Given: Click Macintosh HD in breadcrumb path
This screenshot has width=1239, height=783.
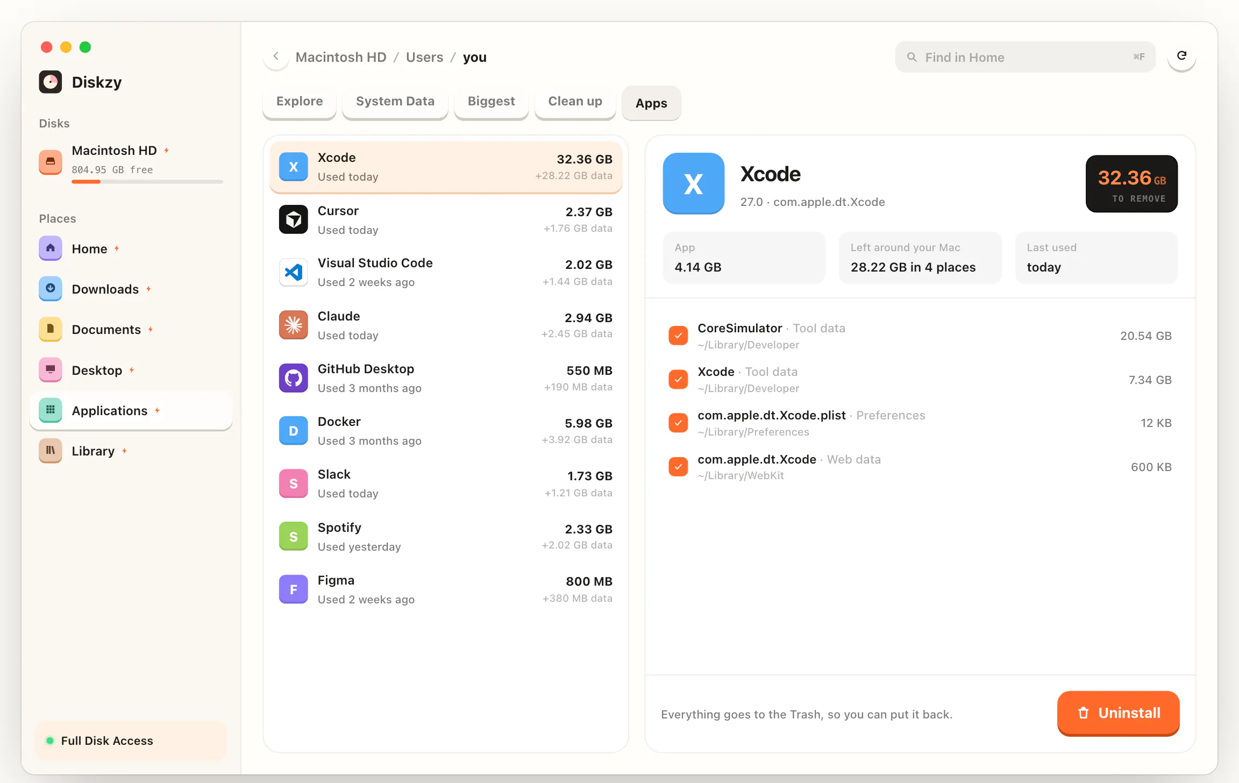Looking at the screenshot, I should pos(341,57).
